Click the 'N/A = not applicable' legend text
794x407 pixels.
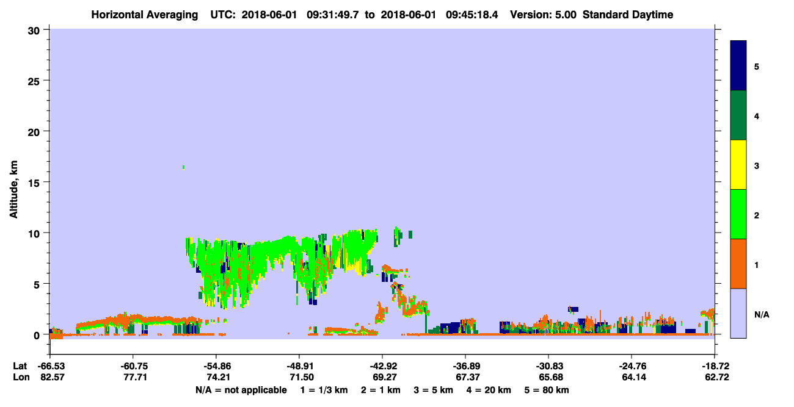(241, 390)
